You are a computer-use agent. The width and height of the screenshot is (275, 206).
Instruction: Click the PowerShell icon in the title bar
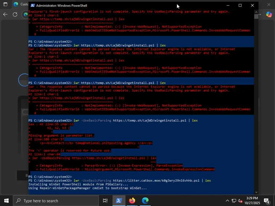[32, 5]
